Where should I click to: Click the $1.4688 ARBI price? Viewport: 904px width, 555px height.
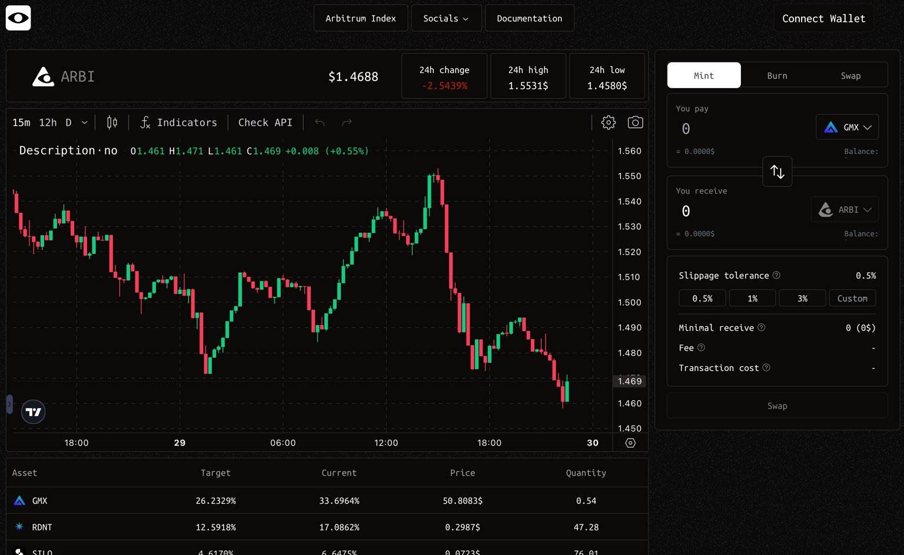(353, 76)
